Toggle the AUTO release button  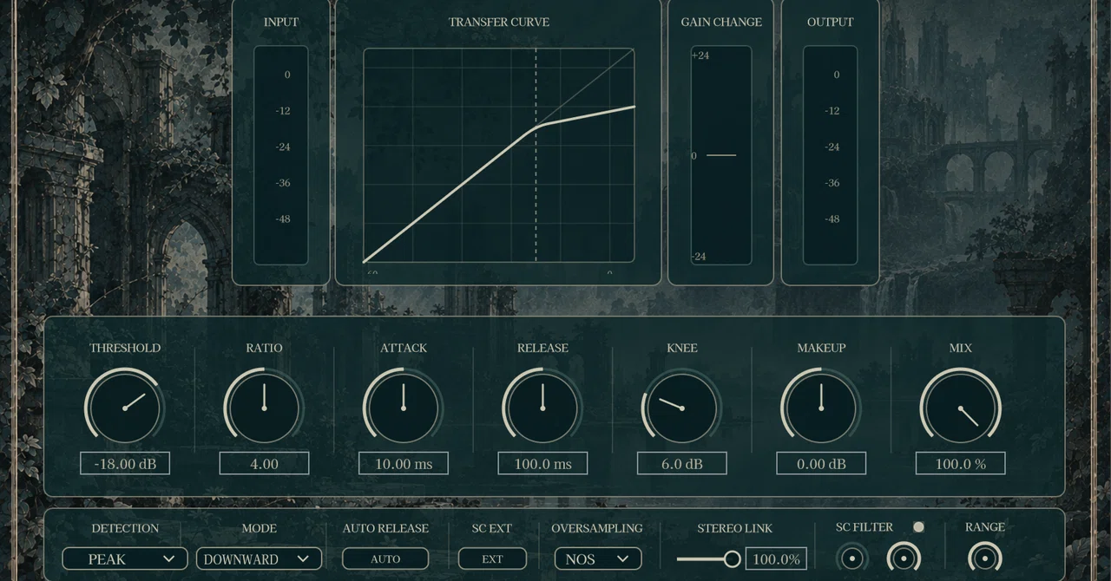tap(385, 558)
